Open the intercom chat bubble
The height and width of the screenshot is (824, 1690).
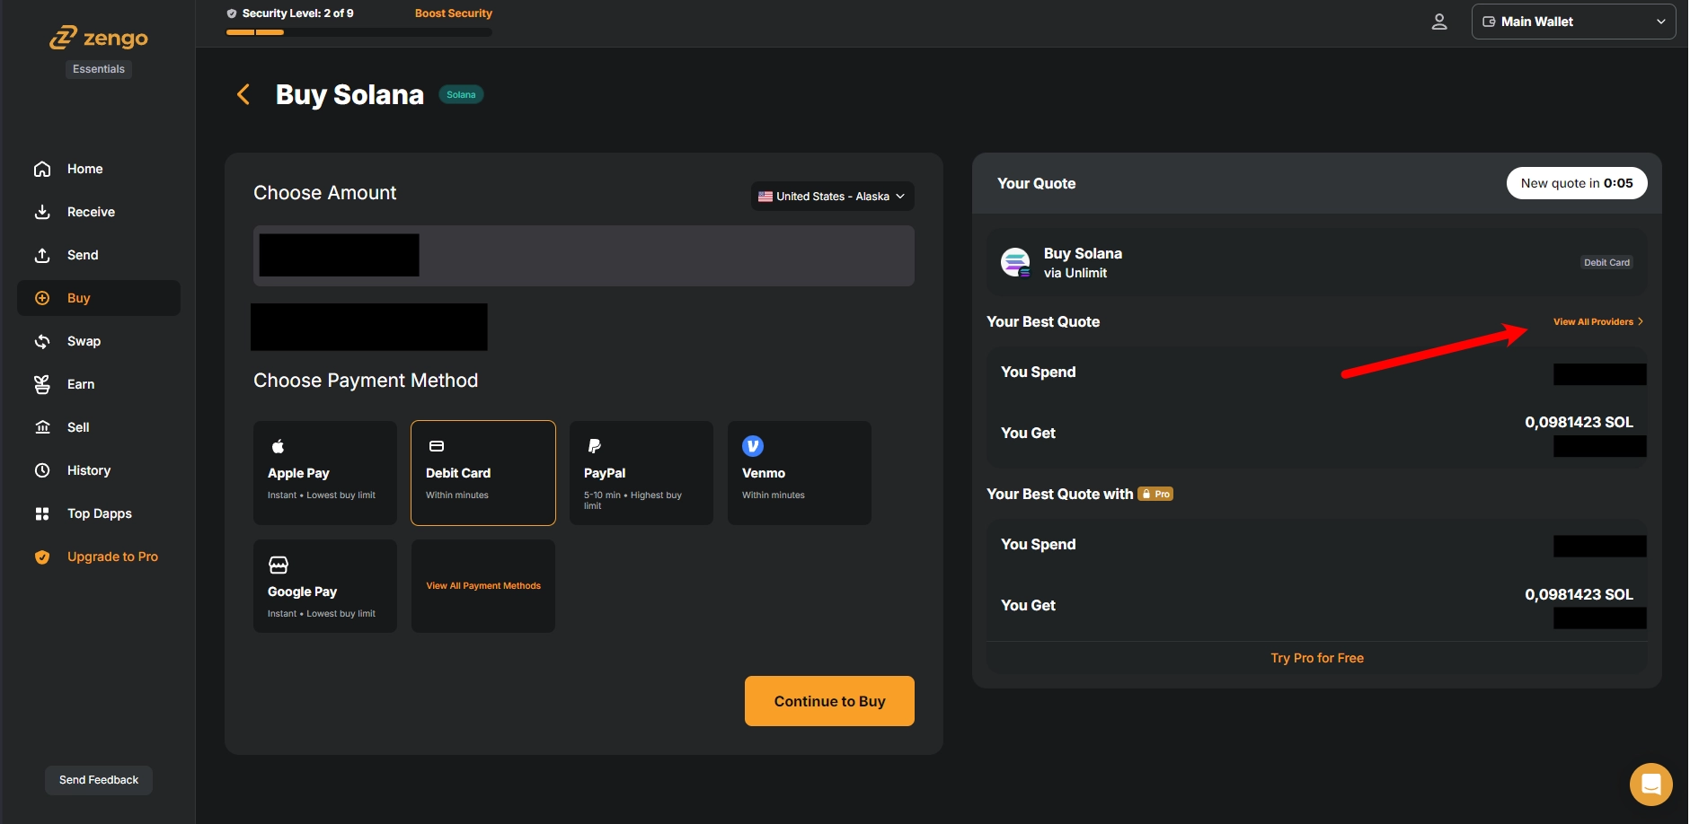1650,784
